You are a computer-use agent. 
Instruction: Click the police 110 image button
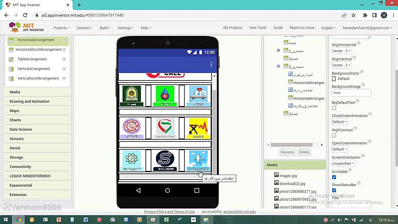132,96
